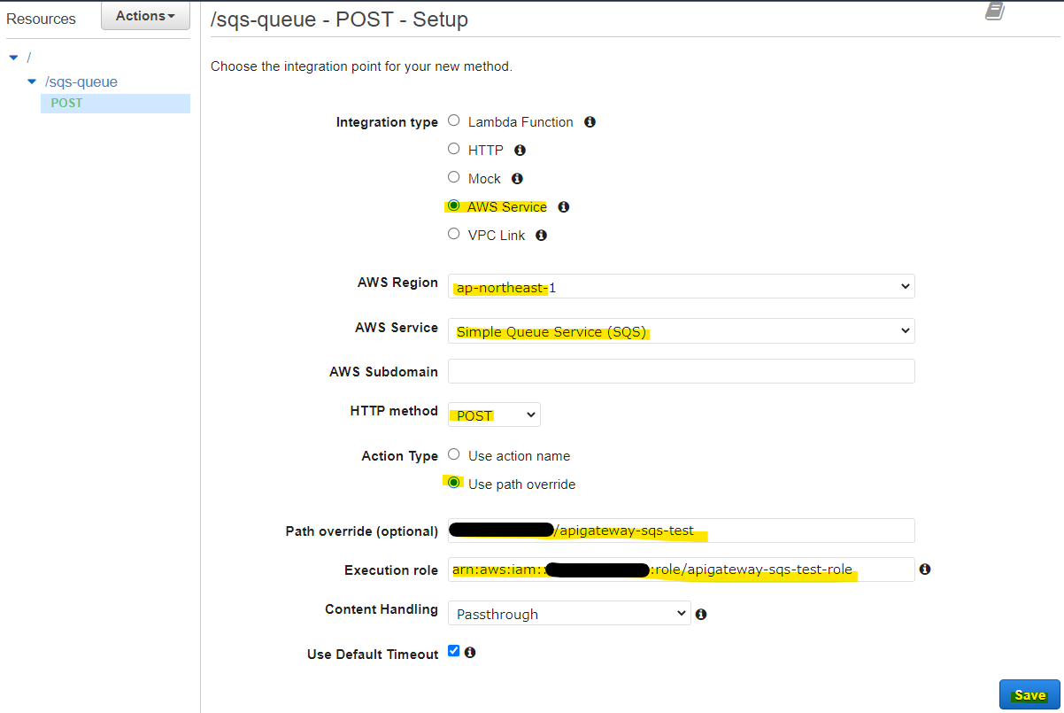Change the HTTP method dropdown

point(494,414)
